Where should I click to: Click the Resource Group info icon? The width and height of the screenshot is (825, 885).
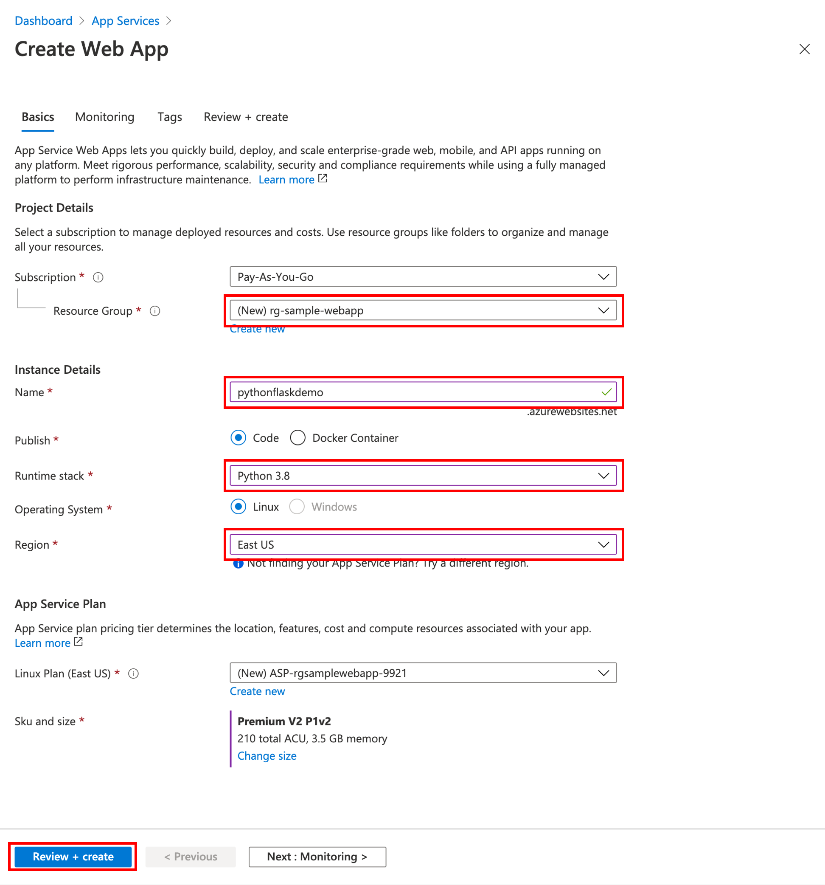click(x=155, y=311)
